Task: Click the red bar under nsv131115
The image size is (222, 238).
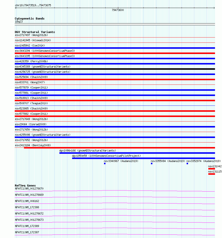Action: tap(212, 174)
